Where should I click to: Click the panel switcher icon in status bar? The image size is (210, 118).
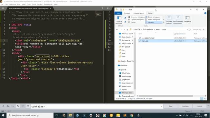pos(3,111)
